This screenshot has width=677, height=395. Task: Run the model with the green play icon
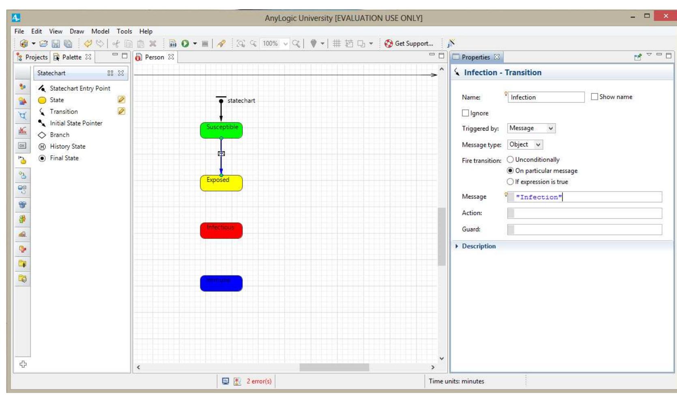pos(185,43)
